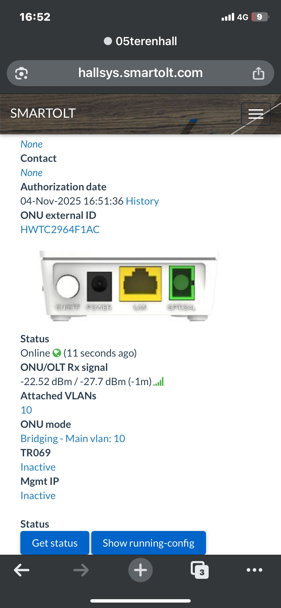Click the Inactive link under Mgmt IP
The image size is (281, 608).
click(x=38, y=496)
